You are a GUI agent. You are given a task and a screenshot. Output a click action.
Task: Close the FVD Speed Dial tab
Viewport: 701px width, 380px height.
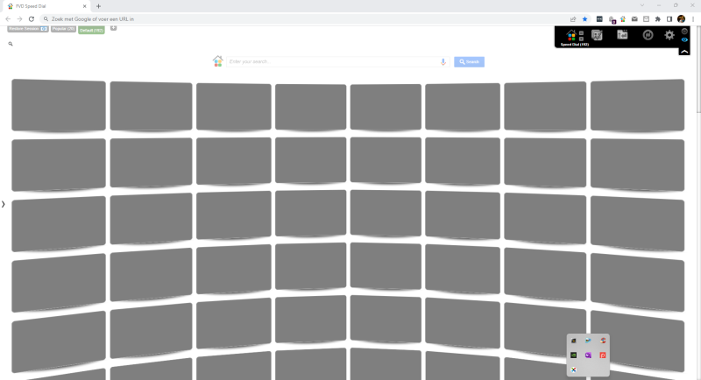pyautogui.click(x=84, y=6)
